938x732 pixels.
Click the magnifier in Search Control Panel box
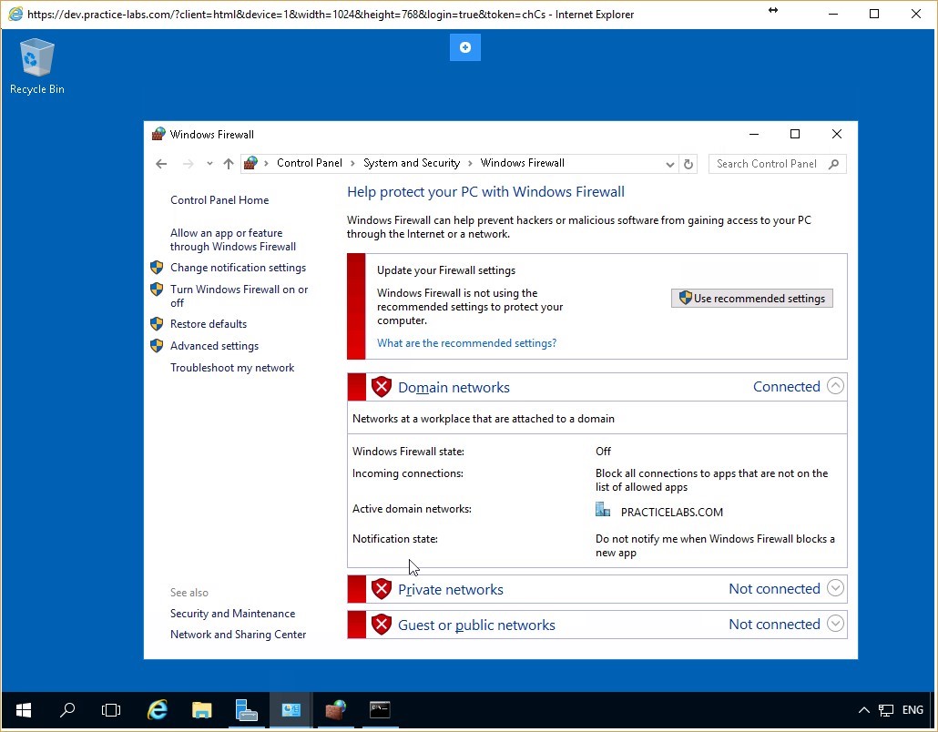pos(833,164)
